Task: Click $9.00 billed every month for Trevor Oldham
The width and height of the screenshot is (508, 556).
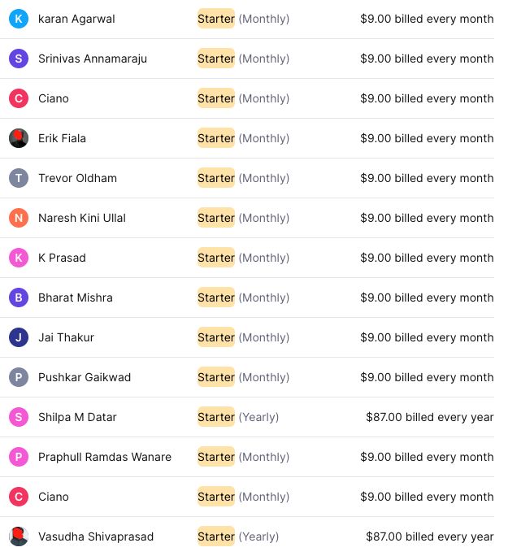Action: point(427,178)
